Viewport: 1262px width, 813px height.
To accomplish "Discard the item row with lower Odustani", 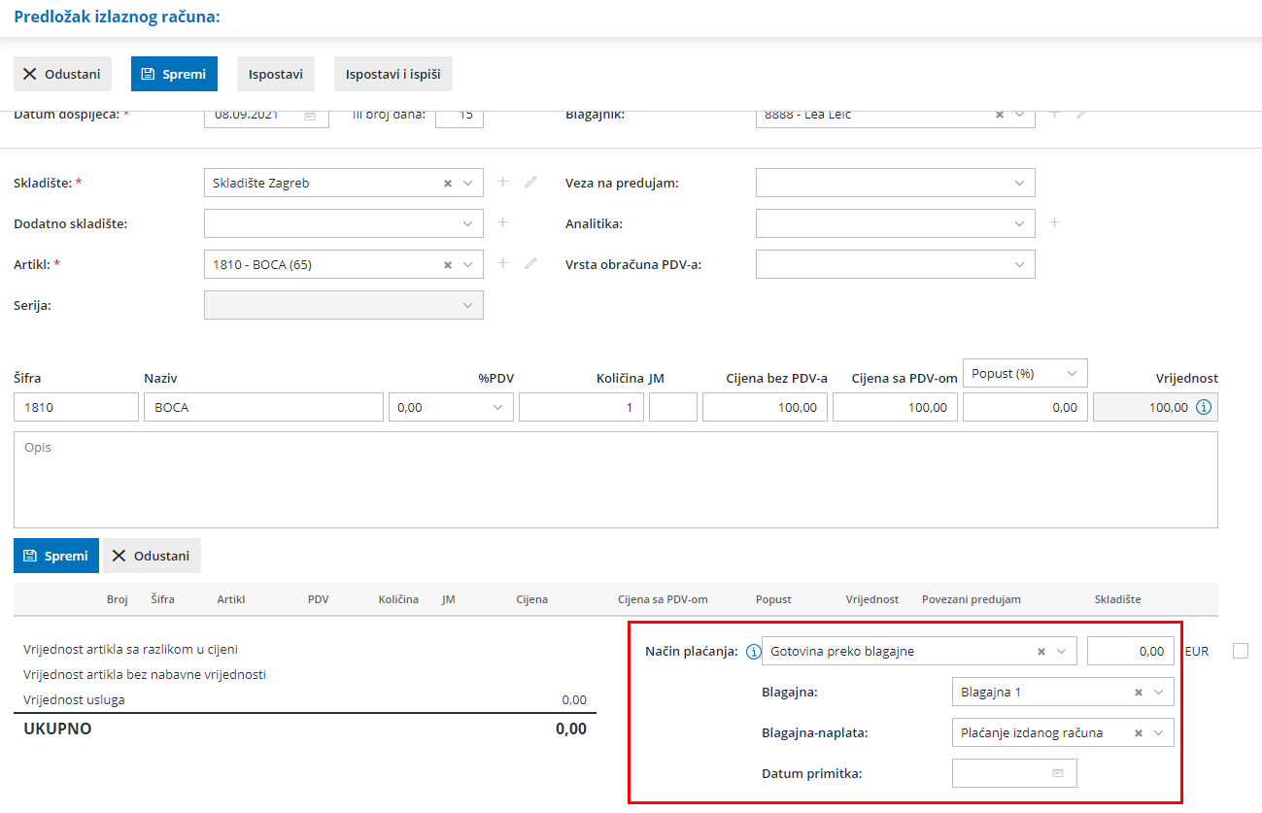I will 152,556.
